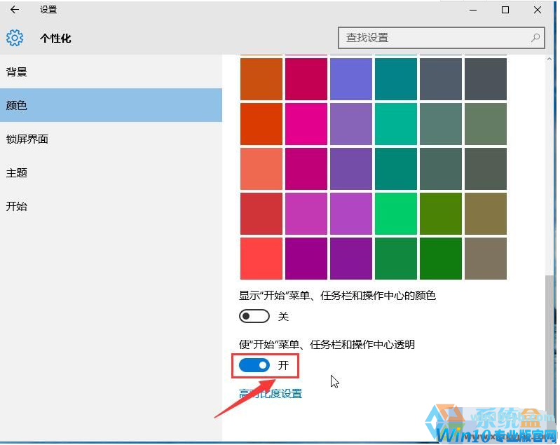Open the 高对比度设置 link
This screenshot has height=445, width=560.
coord(271,394)
